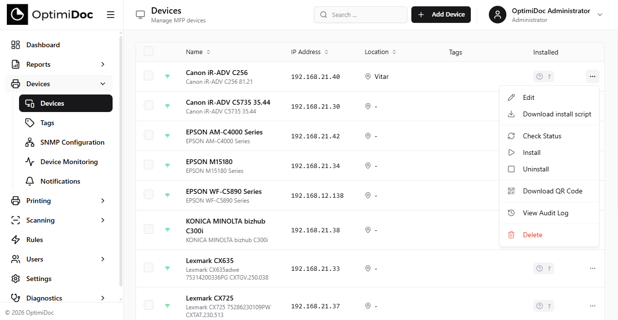
Task: Click the Lexmark CX725 installed status badge
Action: [543, 306]
